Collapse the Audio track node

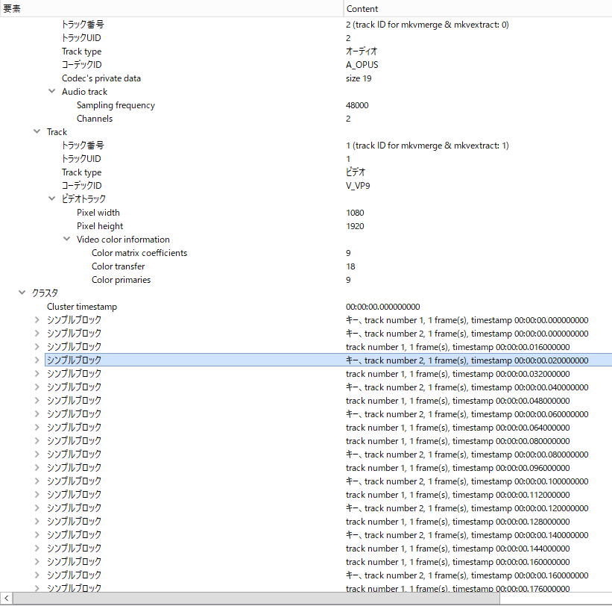[52, 92]
